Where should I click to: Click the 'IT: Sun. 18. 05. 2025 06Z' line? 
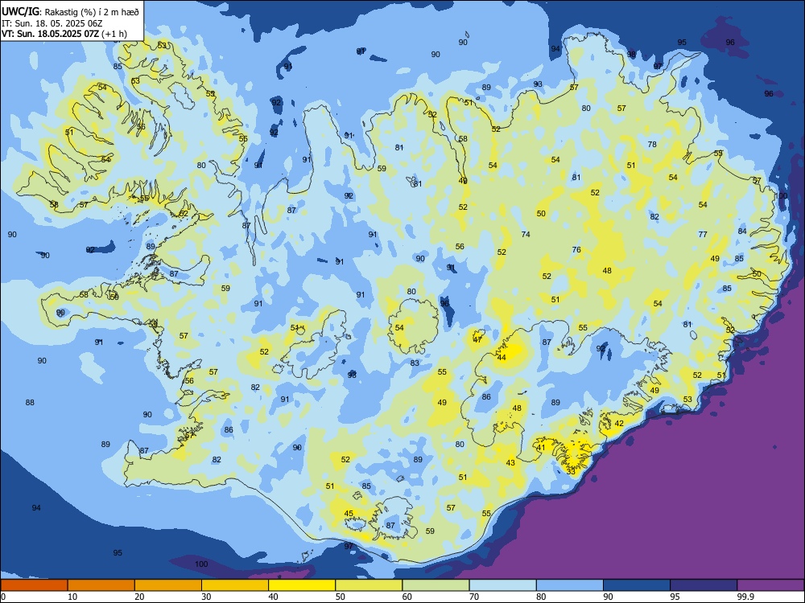(x=52, y=23)
